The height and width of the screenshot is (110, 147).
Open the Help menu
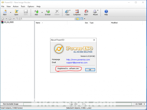click(39, 7)
